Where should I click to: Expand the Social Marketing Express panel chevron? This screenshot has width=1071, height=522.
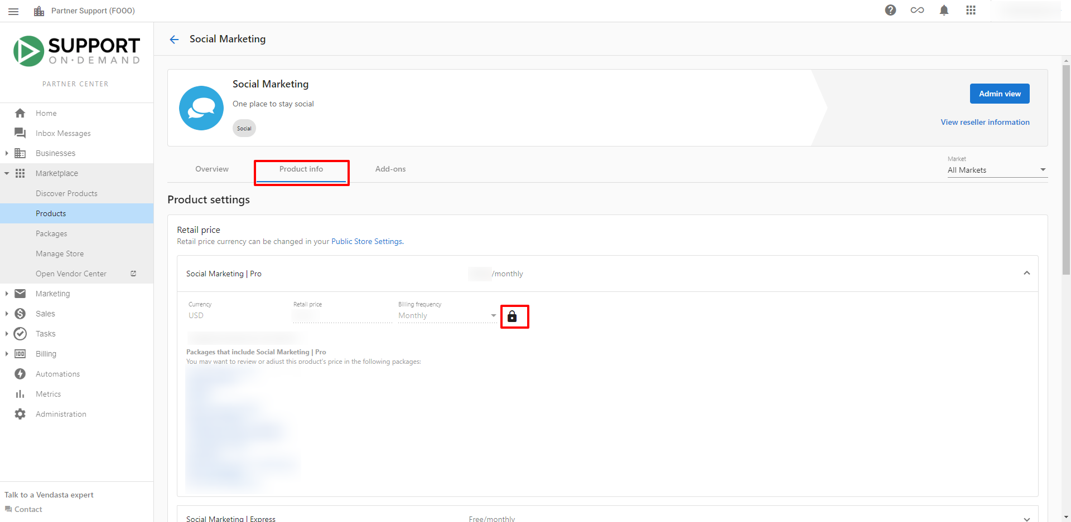click(x=1026, y=518)
